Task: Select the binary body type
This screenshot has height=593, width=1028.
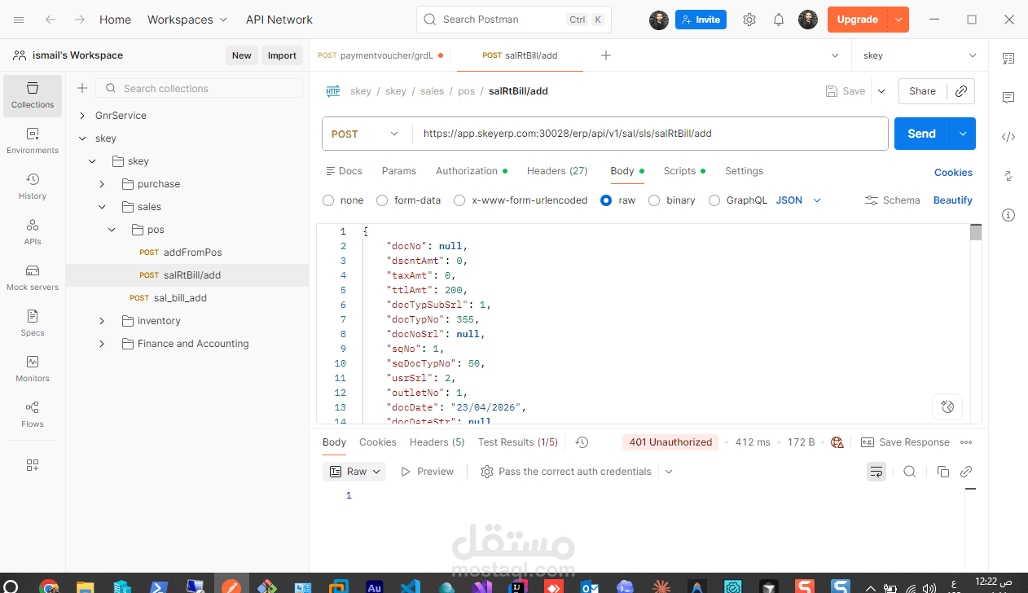Action: pos(654,200)
